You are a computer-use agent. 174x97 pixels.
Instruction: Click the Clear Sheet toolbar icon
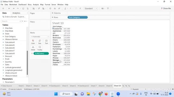pyautogui.click(x=43, y=8)
